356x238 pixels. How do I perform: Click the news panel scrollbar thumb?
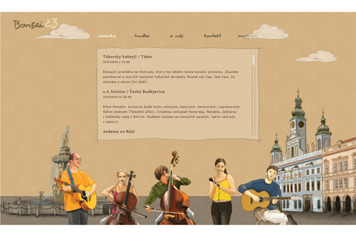[253, 60]
